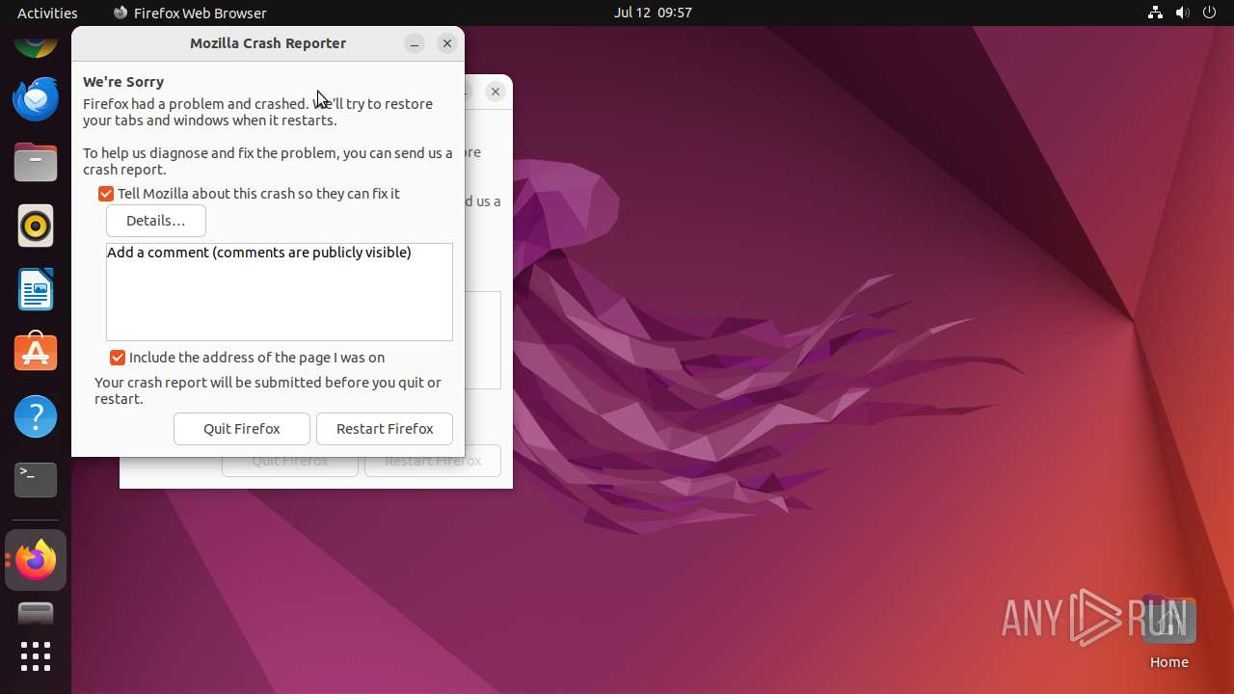Open the power tray icon

[x=1210, y=13]
